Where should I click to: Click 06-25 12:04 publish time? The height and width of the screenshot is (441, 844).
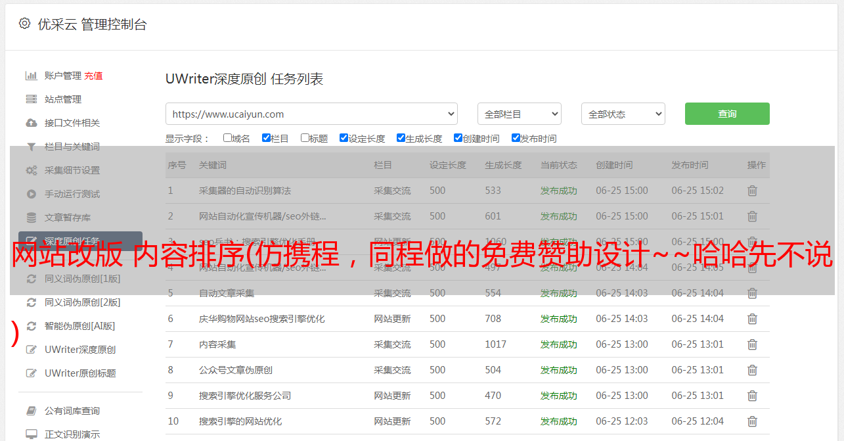698,421
